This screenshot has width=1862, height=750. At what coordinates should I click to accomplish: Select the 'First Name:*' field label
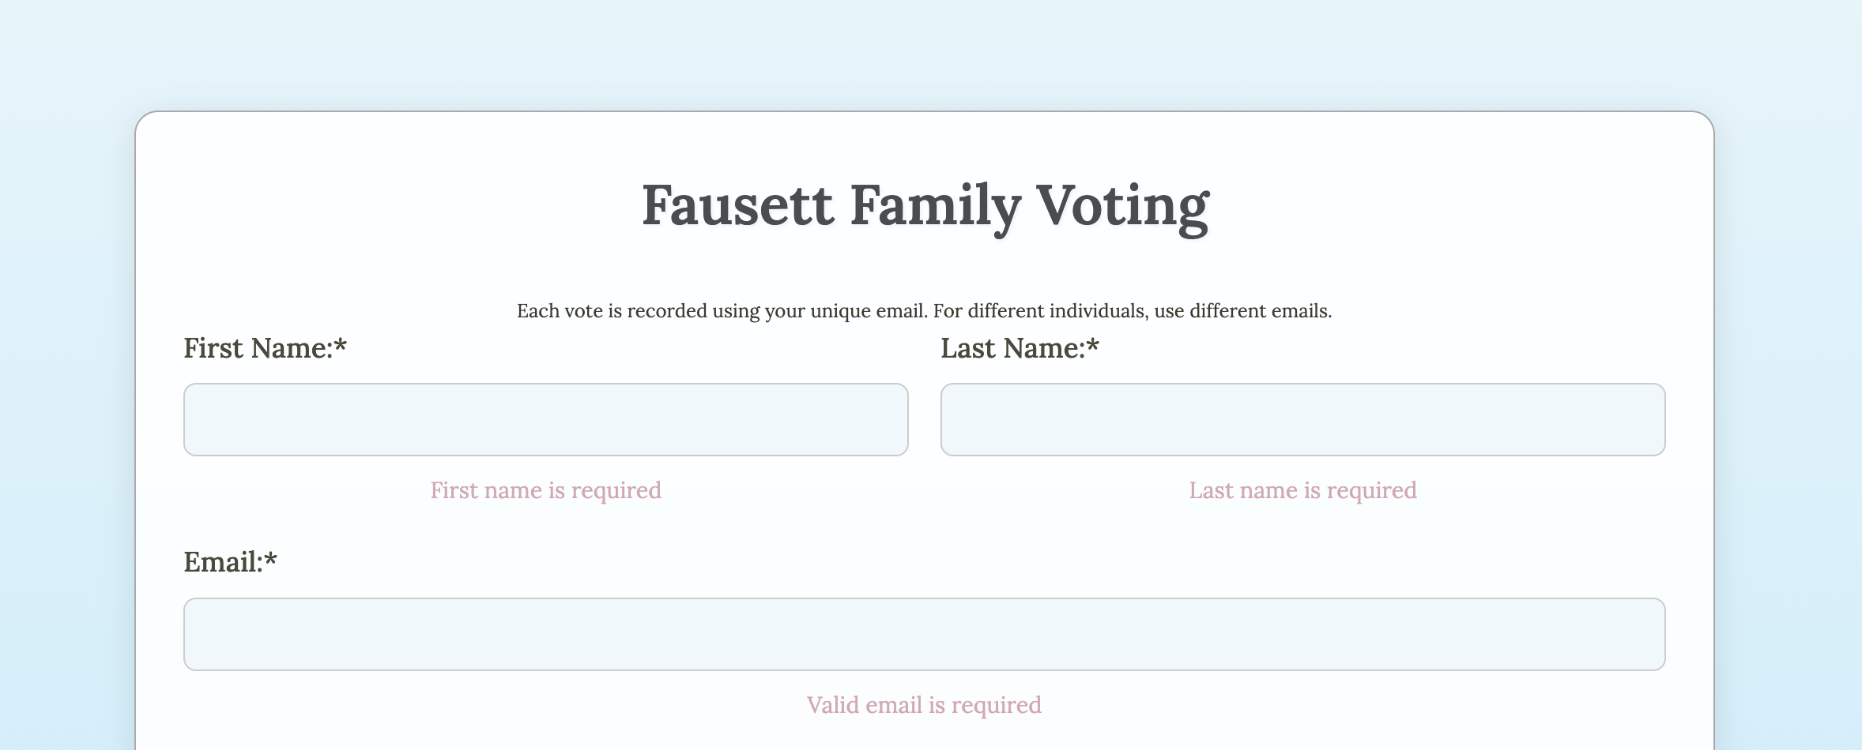click(265, 347)
